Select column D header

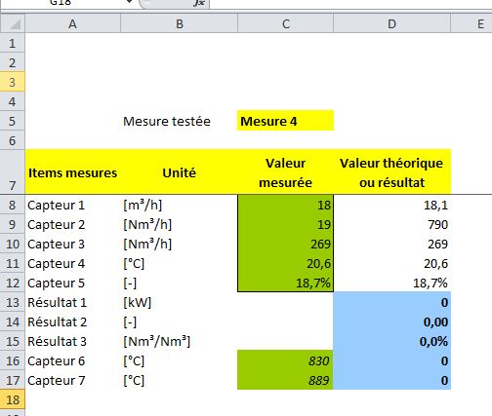tap(392, 24)
